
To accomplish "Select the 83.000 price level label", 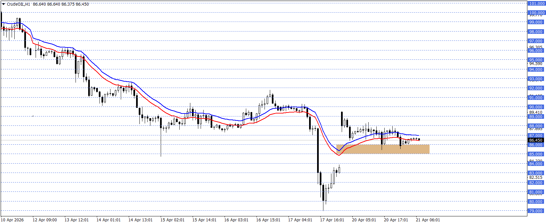I will [x=536, y=173].
